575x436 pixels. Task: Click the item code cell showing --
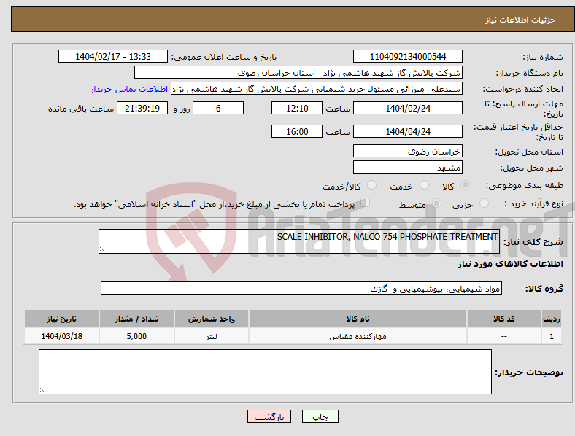click(x=504, y=335)
